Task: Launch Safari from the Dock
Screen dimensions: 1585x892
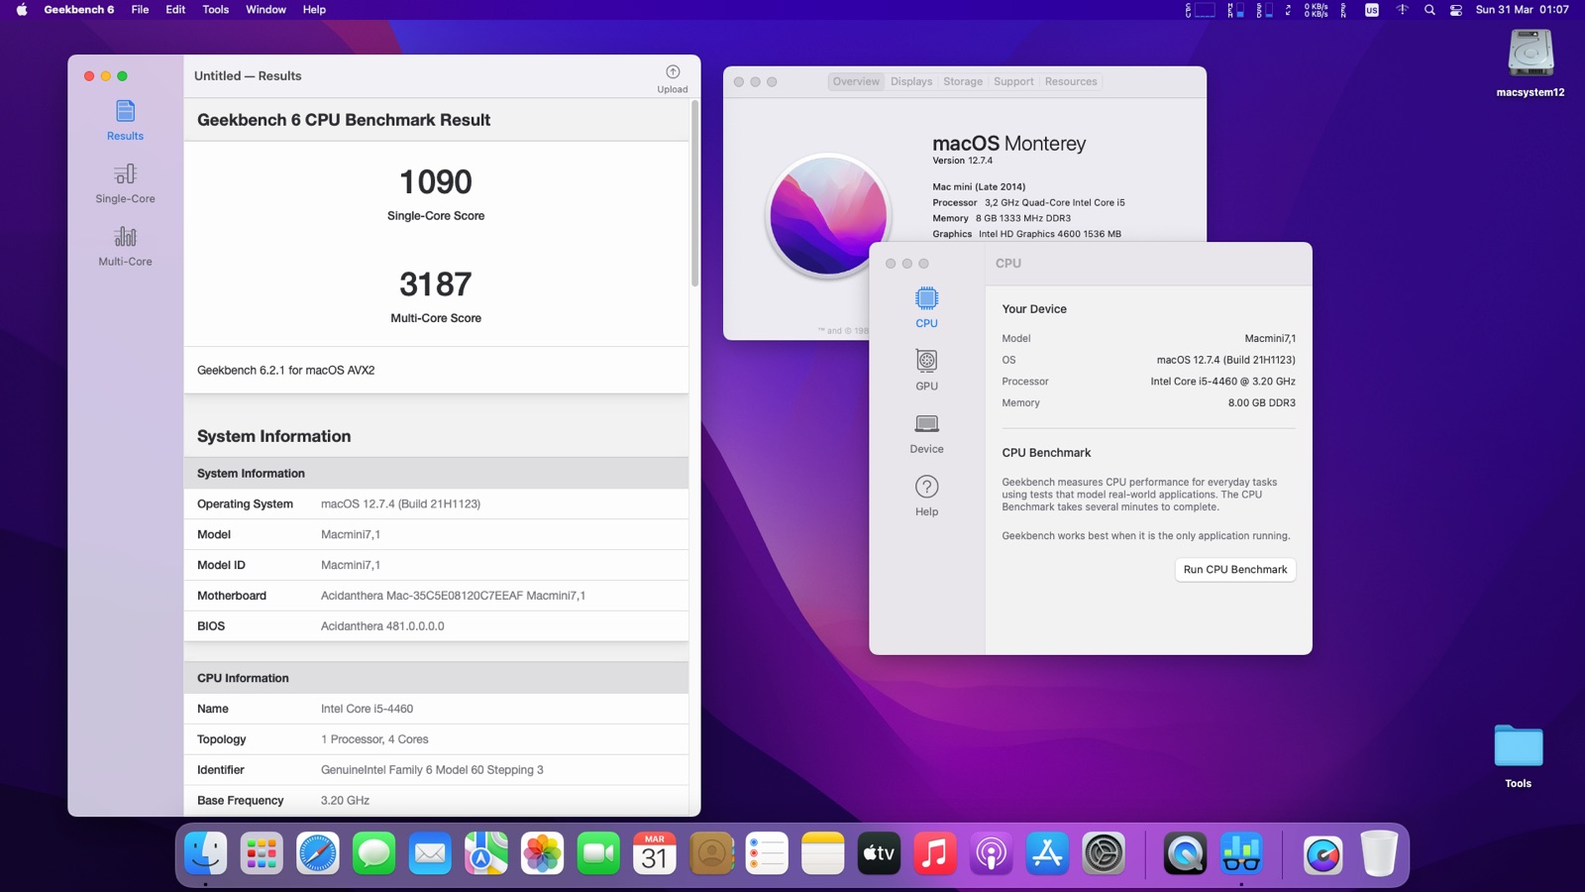Action: pos(318,853)
